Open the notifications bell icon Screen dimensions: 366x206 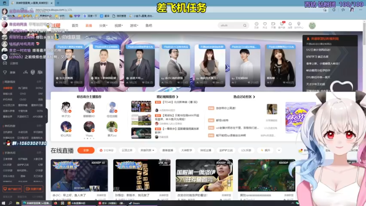click(x=290, y=24)
